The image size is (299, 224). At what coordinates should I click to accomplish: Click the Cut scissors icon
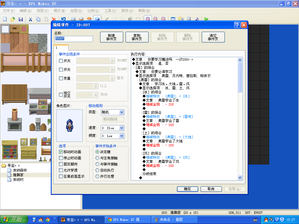30,19
